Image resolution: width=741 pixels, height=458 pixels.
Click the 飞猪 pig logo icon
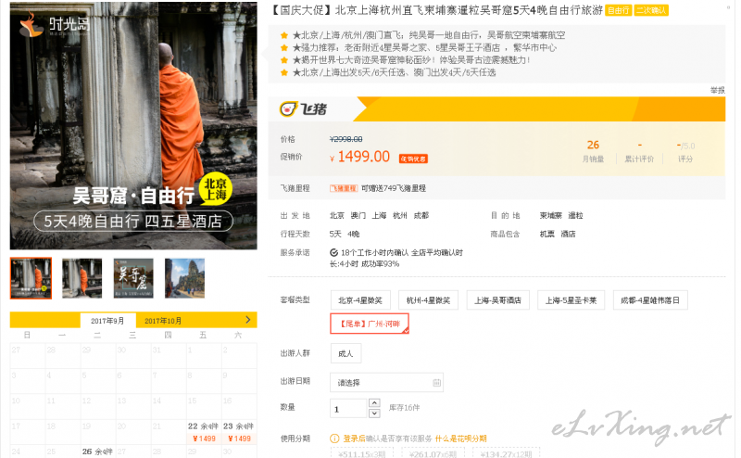click(x=288, y=108)
